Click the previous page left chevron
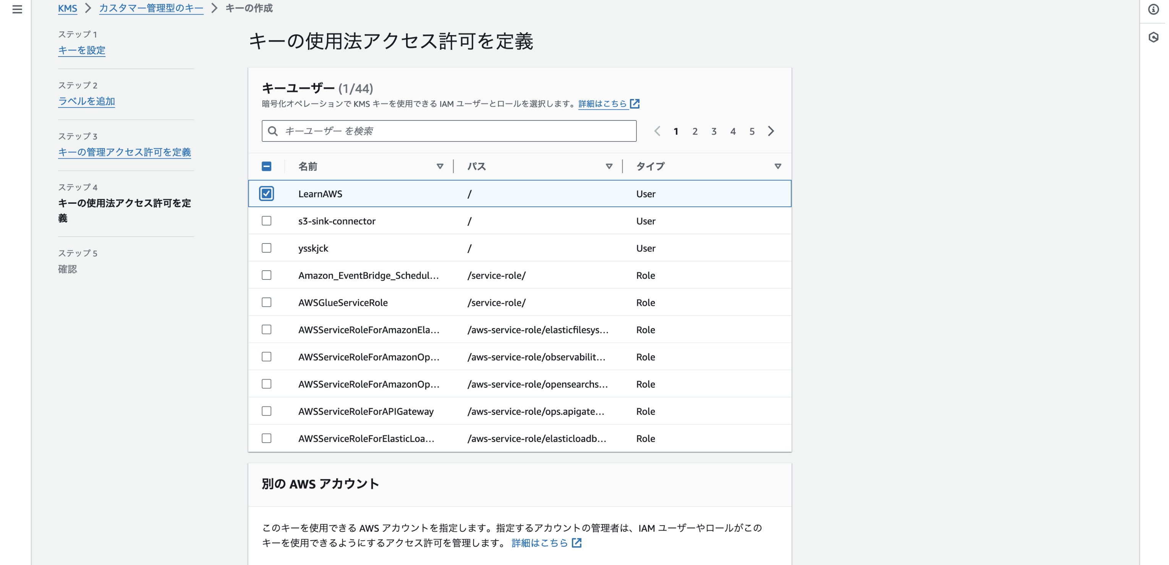This screenshot has height=565, width=1169. click(657, 131)
